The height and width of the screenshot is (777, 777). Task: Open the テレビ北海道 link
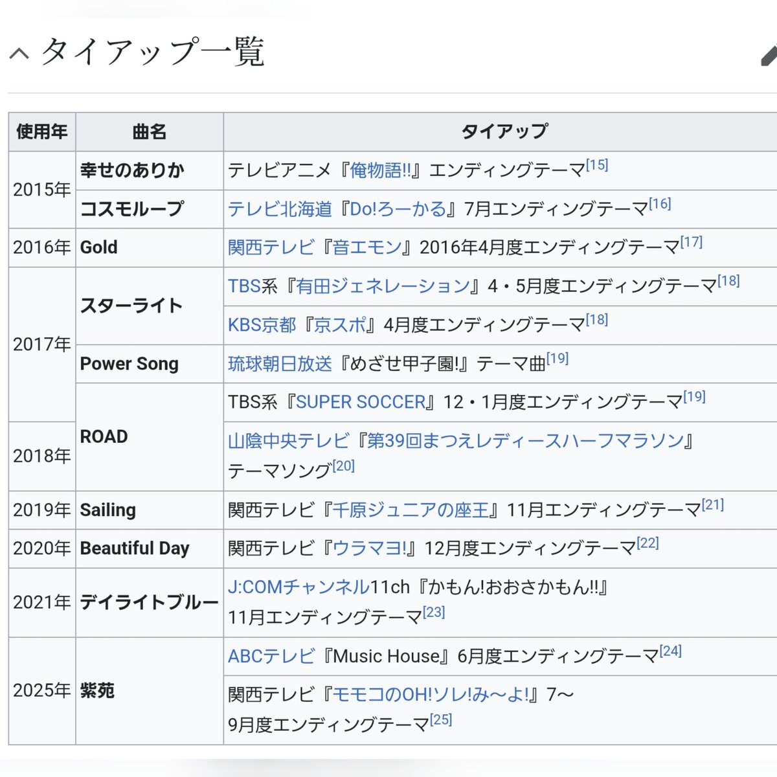tap(280, 209)
